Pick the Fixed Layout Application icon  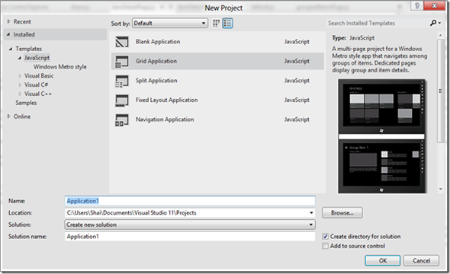click(122, 100)
